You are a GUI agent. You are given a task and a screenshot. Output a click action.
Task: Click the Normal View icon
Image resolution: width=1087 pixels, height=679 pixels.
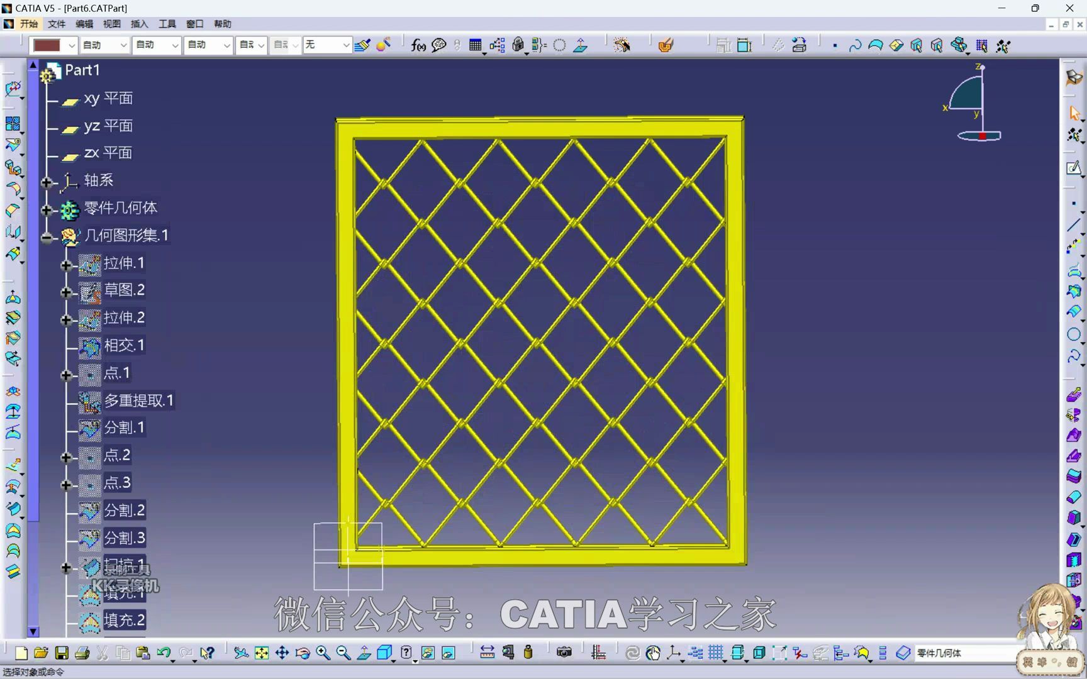click(364, 653)
